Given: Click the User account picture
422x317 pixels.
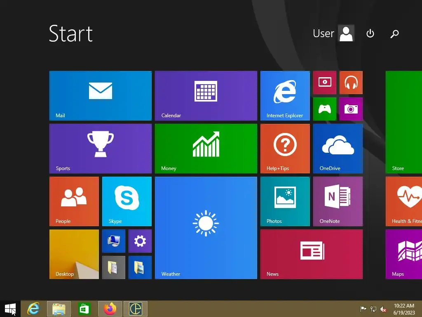Looking at the screenshot, I should (346, 33).
